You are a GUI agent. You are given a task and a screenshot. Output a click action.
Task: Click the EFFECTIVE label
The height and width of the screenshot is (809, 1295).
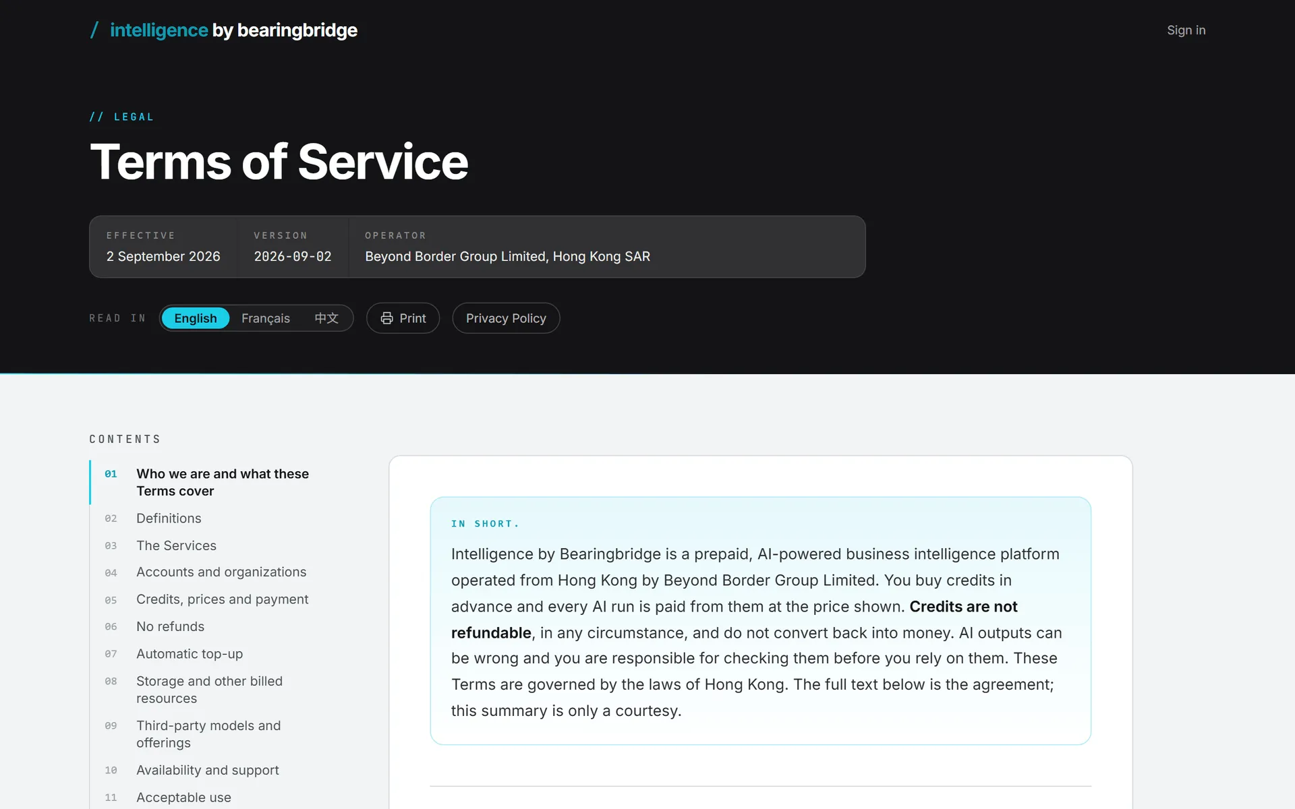[x=140, y=235]
